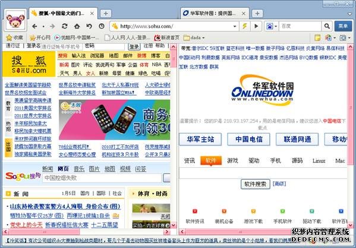Click the undo closed tab icon
356x248 pixels.
(89, 26)
